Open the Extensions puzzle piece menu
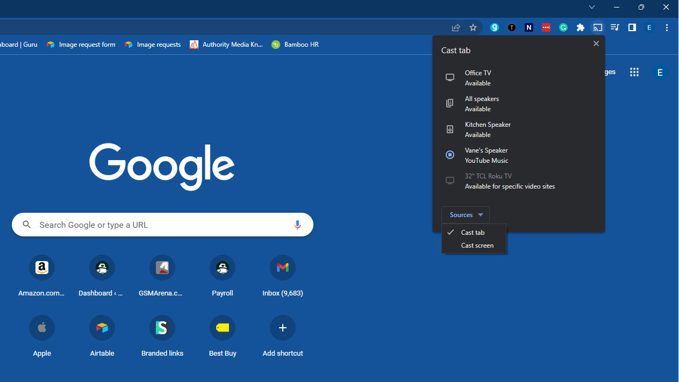Viewport: 679px width, 382px height. point(580,27)
